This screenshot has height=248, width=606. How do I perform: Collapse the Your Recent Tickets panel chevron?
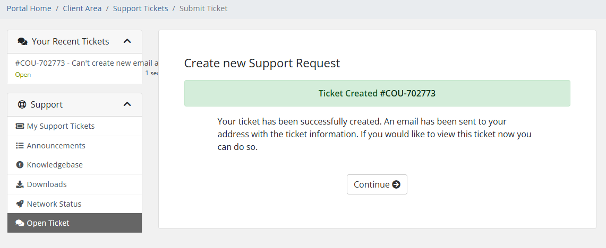[127, 41]
